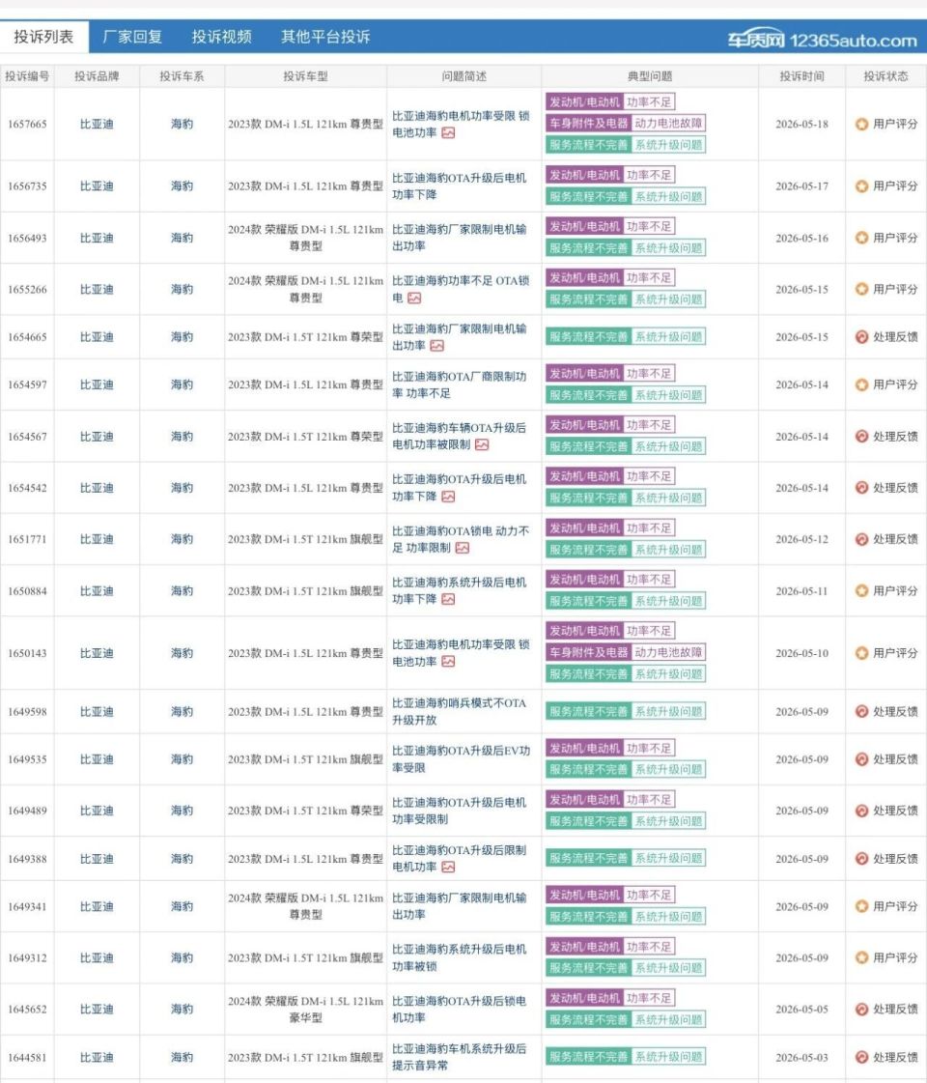This screenshot has height=1083, width=927.
Task: Open image icon in complaint 1649388 description
Action: click(448, 867)
